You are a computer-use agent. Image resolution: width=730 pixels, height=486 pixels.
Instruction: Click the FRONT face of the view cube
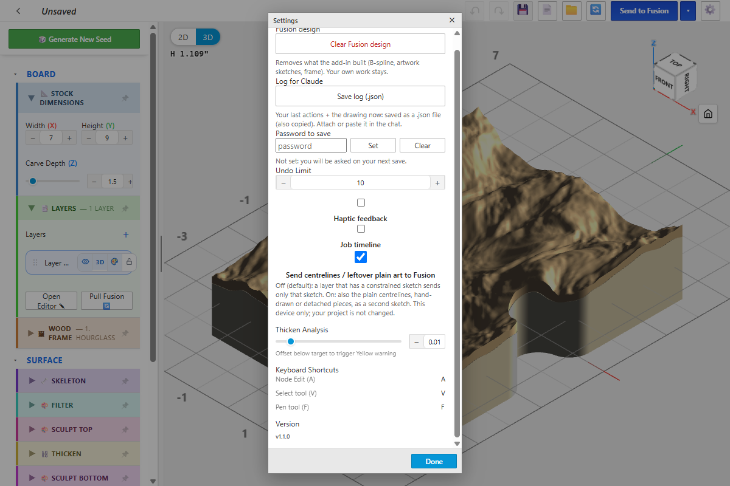point(664,81)
